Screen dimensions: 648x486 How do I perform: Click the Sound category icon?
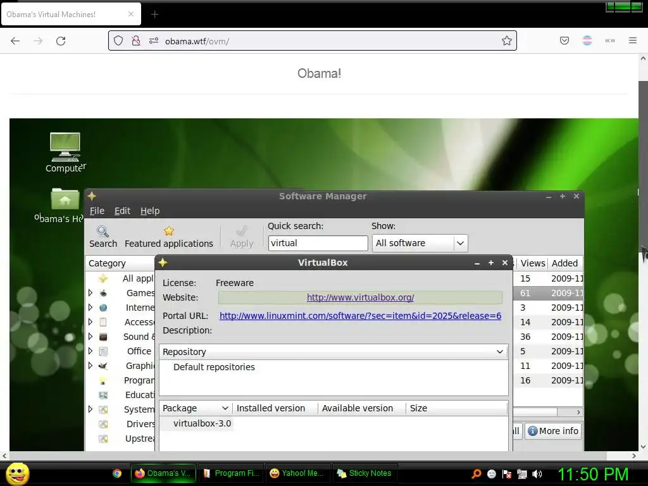(103, 337)
